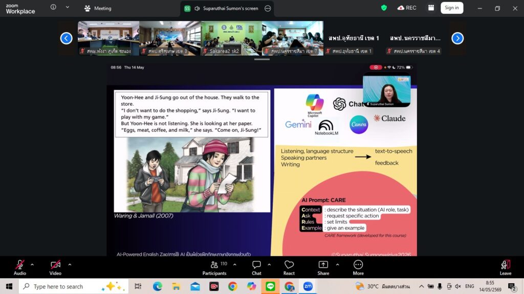Screen dimensions: 524x294
Task: Select the Sakarea2 sk2 video thumbnail
Action: pos(231,38)
